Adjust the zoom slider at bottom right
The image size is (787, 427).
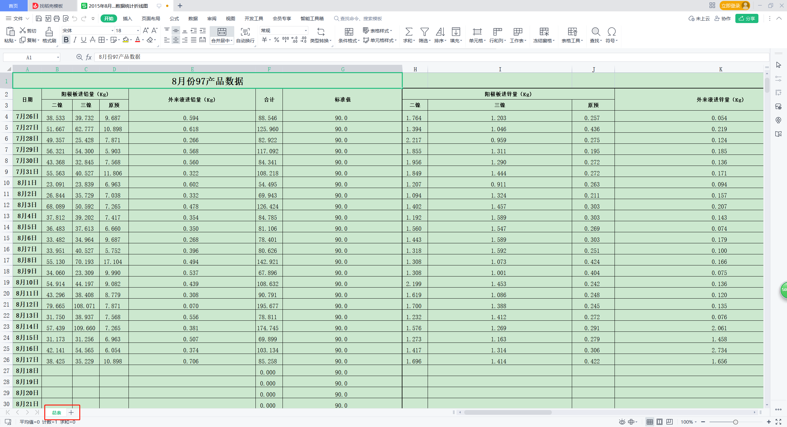pyautogui.click(x=735, y=422)
